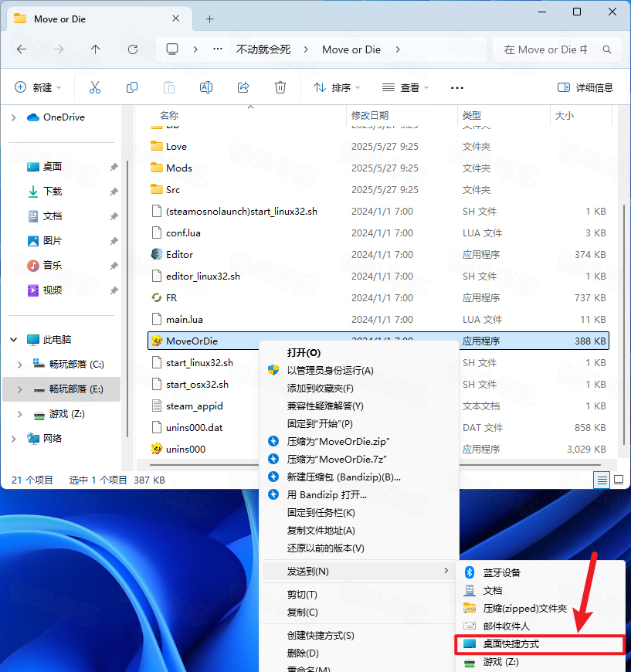Click the Copy icon in toolbar
631x672 pixels.
pos(132,87)
